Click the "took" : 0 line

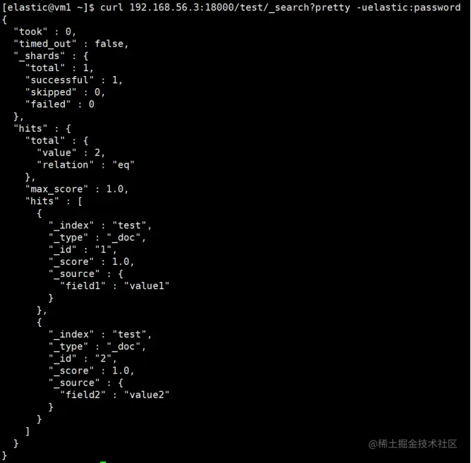click(x=44, y=32)
